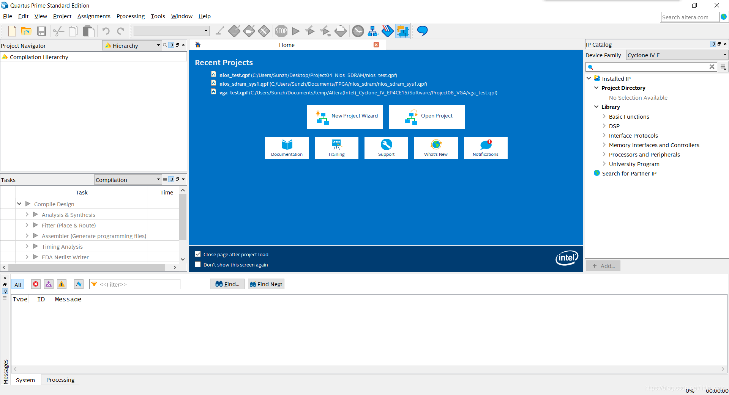Open Platform Designer hierarchy icon
Image resolution: width=729 pixels, height=395 pixels.
[x=373, y=31]
